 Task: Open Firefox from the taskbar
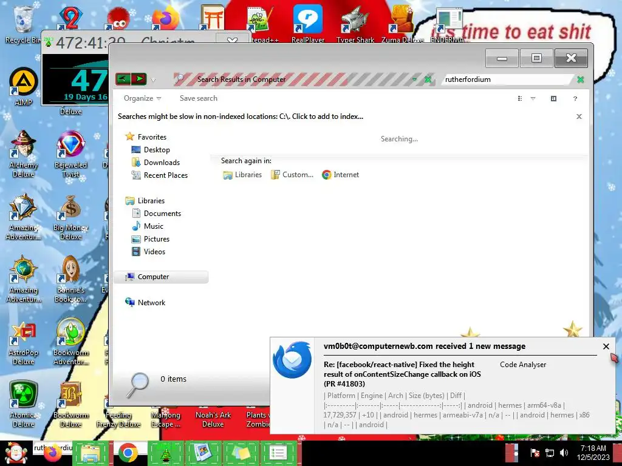click(x=53, y=454)
